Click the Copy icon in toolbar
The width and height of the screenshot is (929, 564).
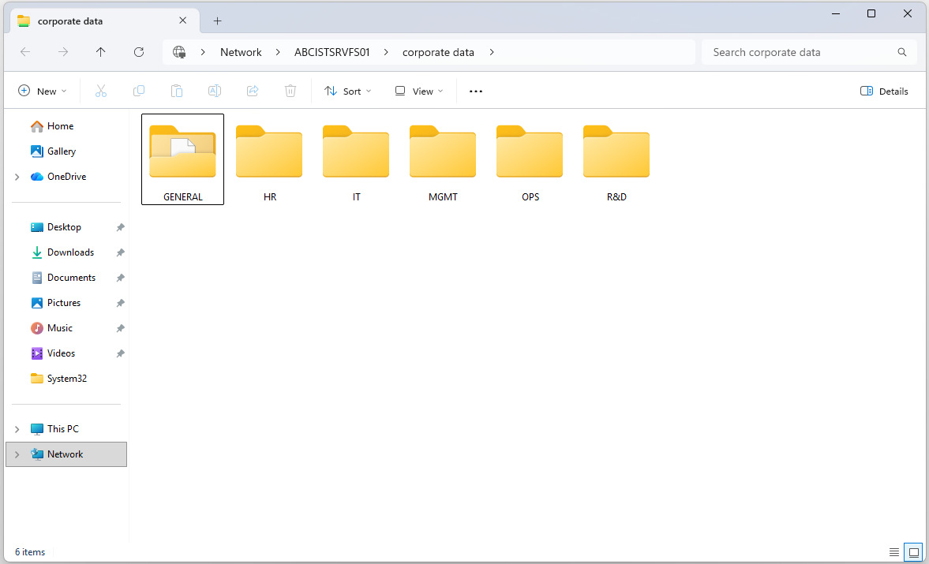click(x=139, y=91)
